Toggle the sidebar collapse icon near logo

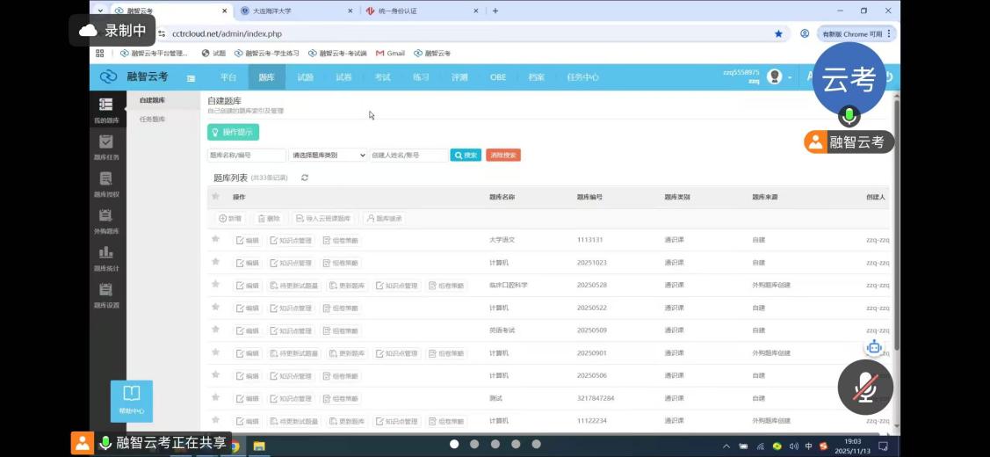coord(191,77)
